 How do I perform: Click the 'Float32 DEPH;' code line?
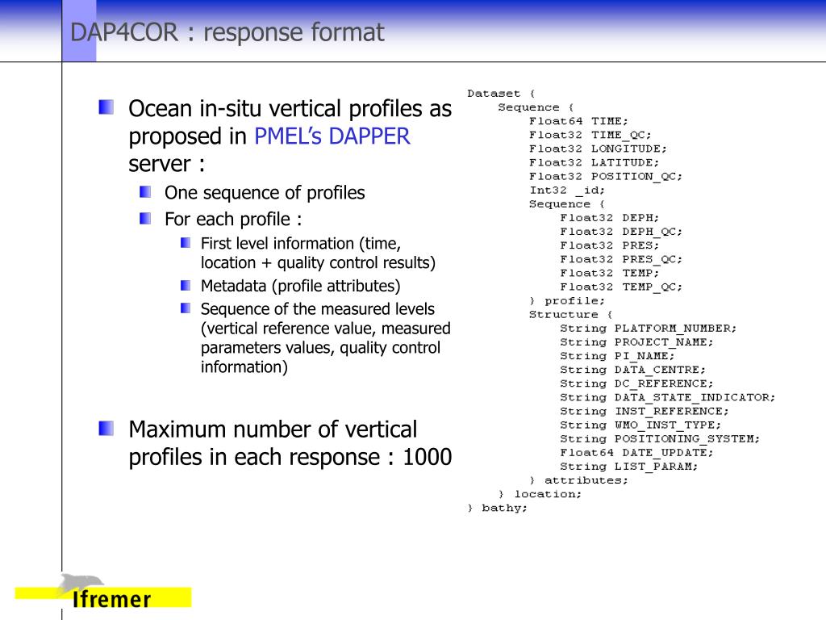pyautogui.click(x=610, y=218)
